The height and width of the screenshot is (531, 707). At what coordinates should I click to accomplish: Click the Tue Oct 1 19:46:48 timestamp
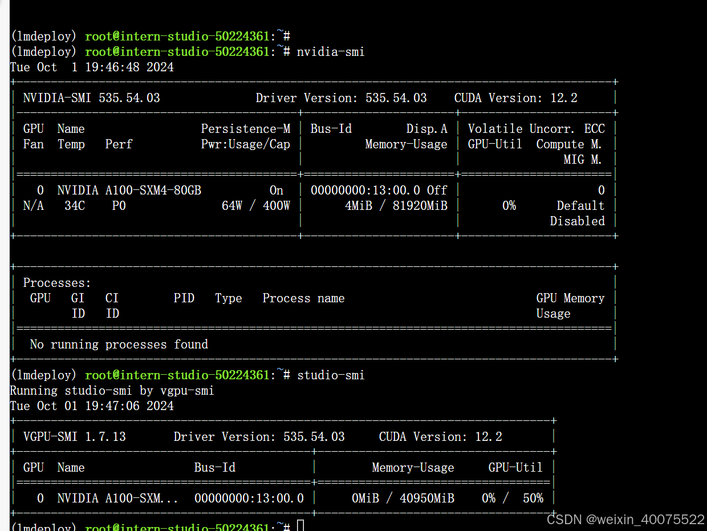pyautogui.click(x=91, y=67)
